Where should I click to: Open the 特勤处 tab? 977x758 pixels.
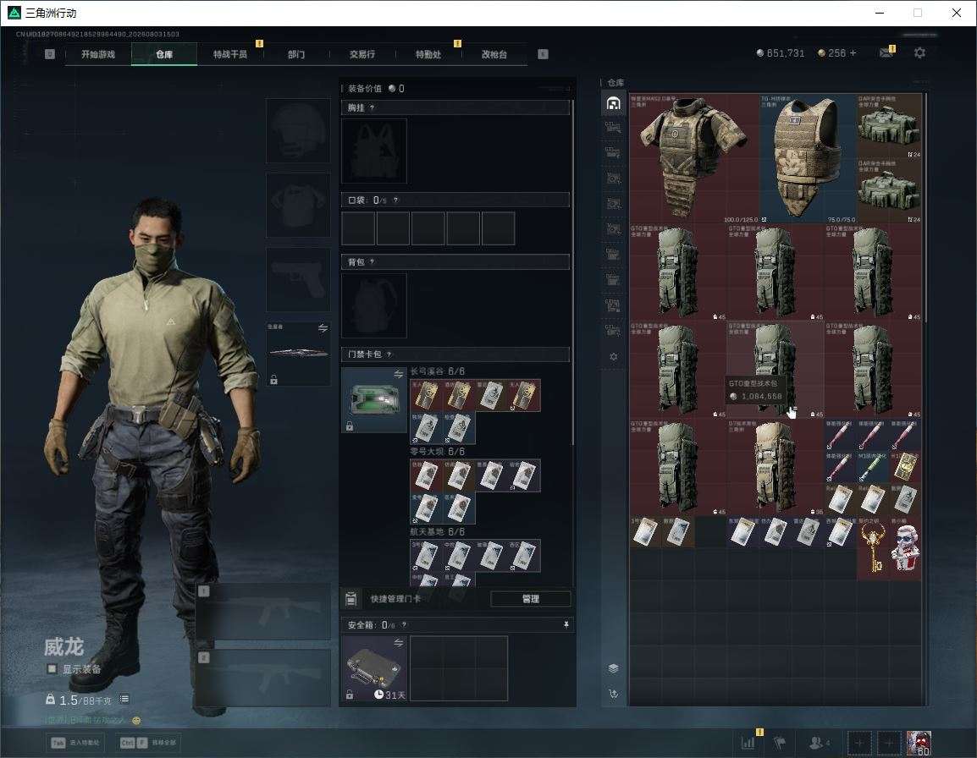(x=428, y=54)
